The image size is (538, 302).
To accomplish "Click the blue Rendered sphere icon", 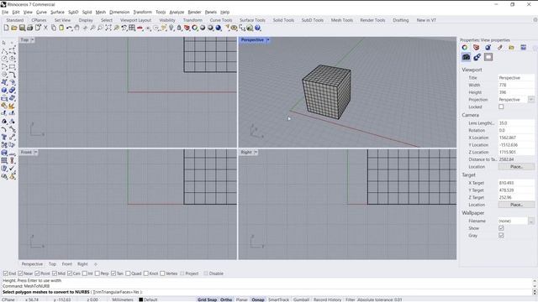I will point(219,28).
